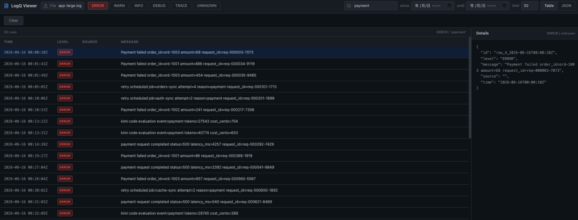Open the since date calendar picker icon
Image resolution: width=578 pixels, height=220 pixels.
(x=450, y=6)
